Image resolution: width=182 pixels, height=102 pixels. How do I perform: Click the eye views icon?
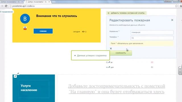[x=83, y=31]
